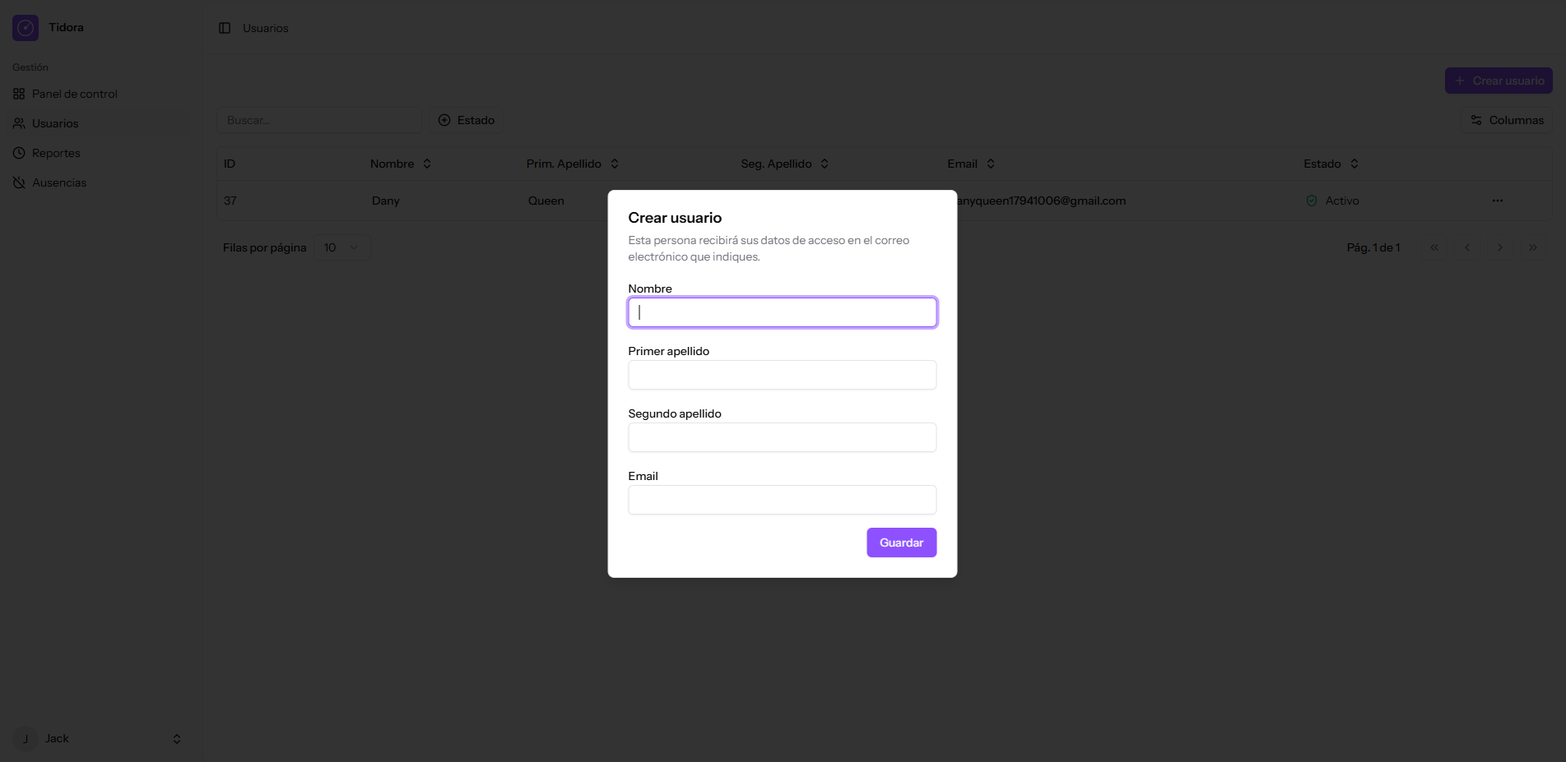Focus the Email input field
This screenshot has width=1566, height=762.
782,500
